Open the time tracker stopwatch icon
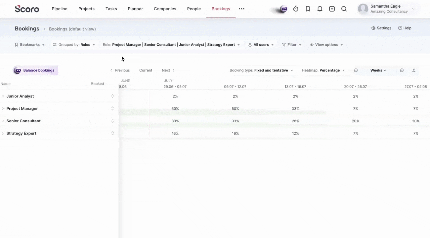430x238 pixels. [x=296, y=9]
